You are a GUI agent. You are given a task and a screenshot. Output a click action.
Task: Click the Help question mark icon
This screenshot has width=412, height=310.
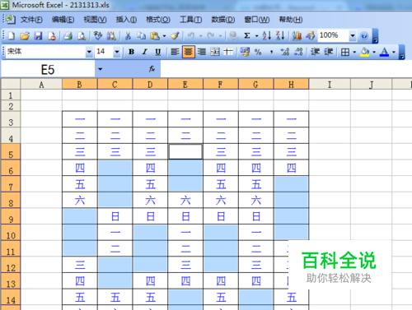pos(364,35)
